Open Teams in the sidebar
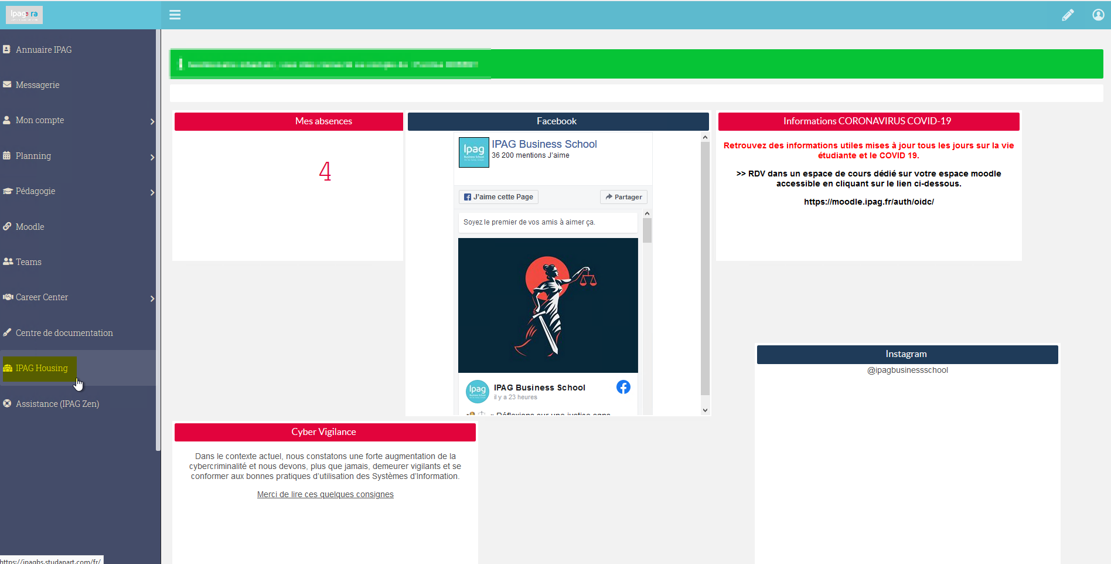 tap(28, 262)
